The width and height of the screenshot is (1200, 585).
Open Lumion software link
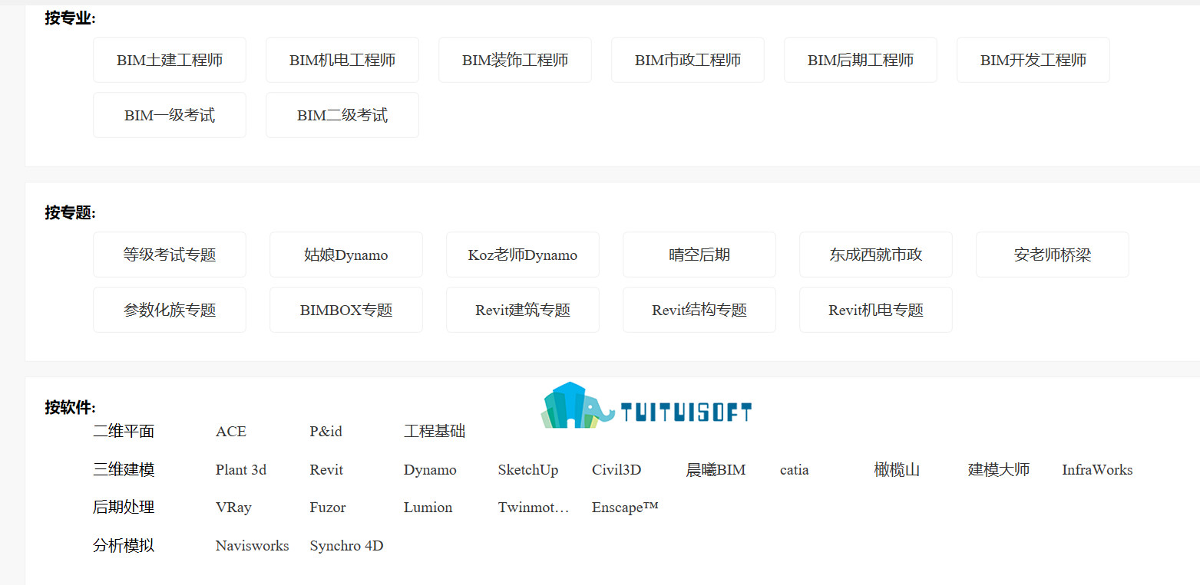tap(428, 508)
